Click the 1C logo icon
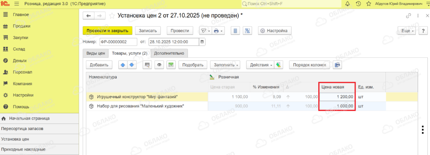The image size is (430, 155). (6, 4)
